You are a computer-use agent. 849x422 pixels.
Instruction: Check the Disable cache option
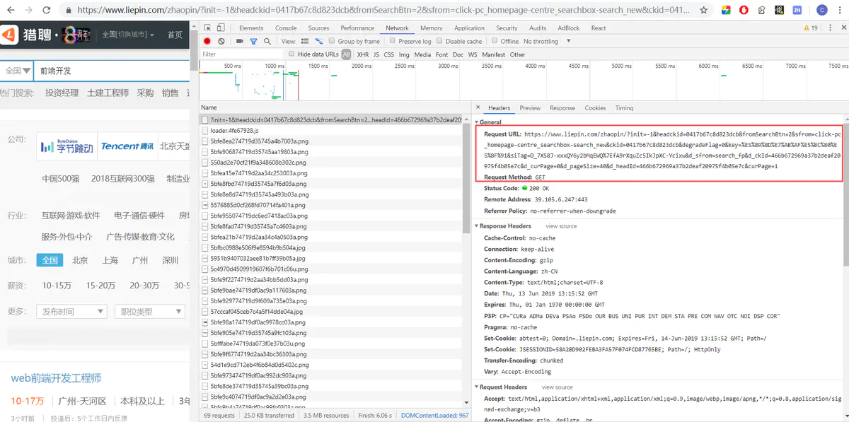click(440, 42)
